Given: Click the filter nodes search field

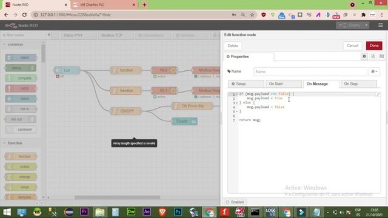Looking at the screenshot, I should click(24, 35).
